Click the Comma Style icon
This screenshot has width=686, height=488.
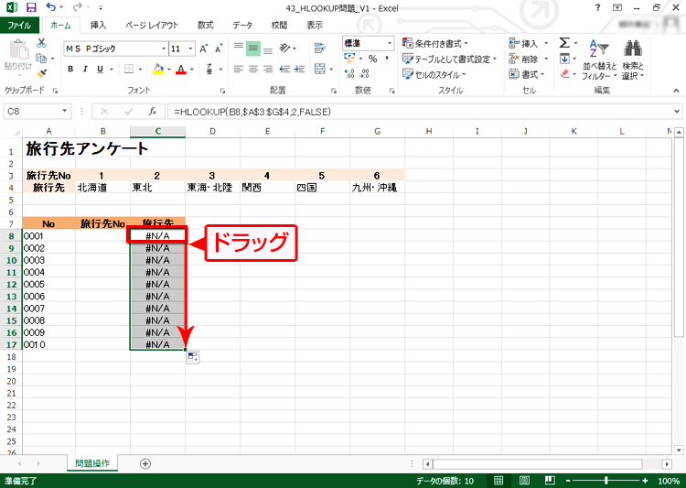pyautogui.click(x=387, y=59)
